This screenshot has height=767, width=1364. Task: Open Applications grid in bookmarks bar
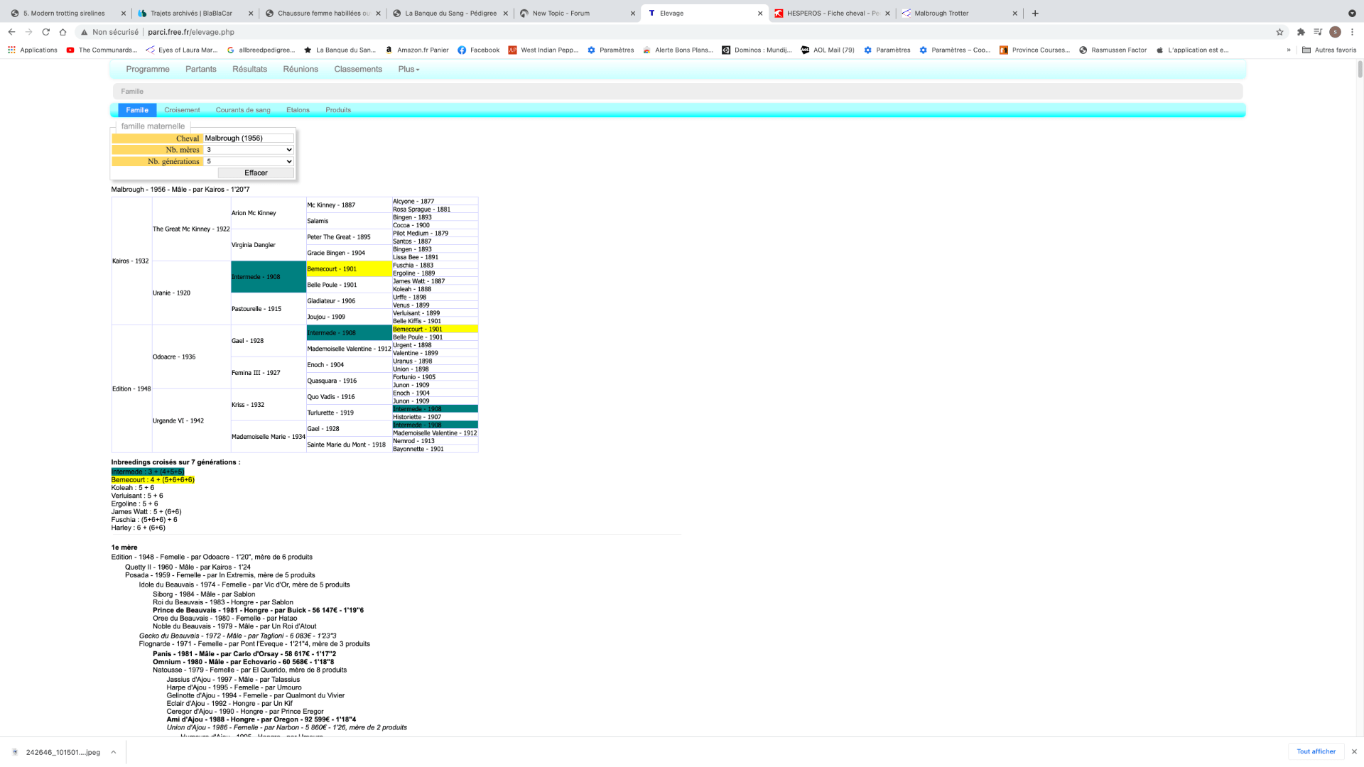[33, 50]
